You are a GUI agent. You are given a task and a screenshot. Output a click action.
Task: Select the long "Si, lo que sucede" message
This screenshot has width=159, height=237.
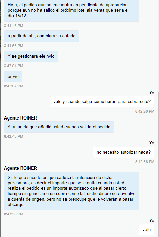[72, 191]
